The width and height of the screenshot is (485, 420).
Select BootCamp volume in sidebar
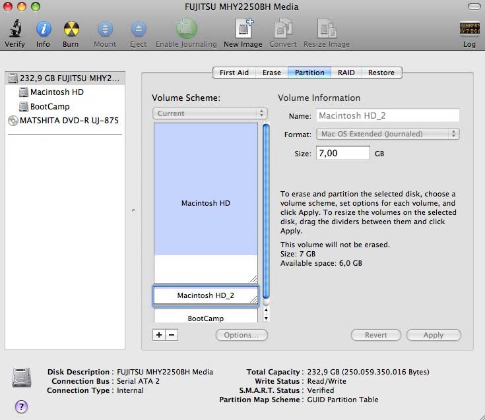49,107
